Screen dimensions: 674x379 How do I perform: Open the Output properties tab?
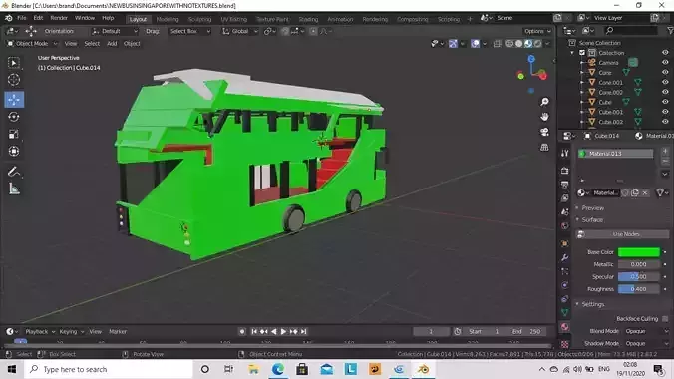click(x=564, y=185)
